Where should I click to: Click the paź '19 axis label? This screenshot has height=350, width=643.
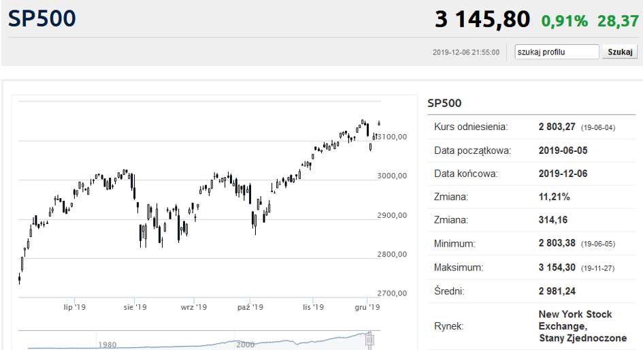[250, 307]
